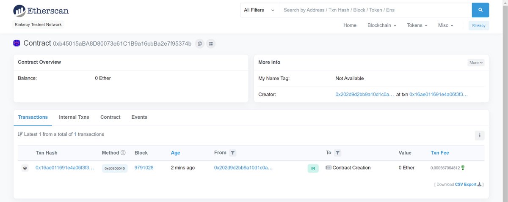This screenshot has height=202, width=508.
Task: Open the All Filters dropdown
Action: pos(260,10)
